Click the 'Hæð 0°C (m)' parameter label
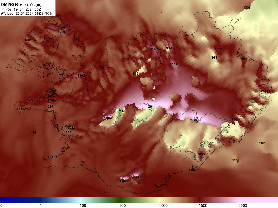278x208 pixels. click(30, 5)
